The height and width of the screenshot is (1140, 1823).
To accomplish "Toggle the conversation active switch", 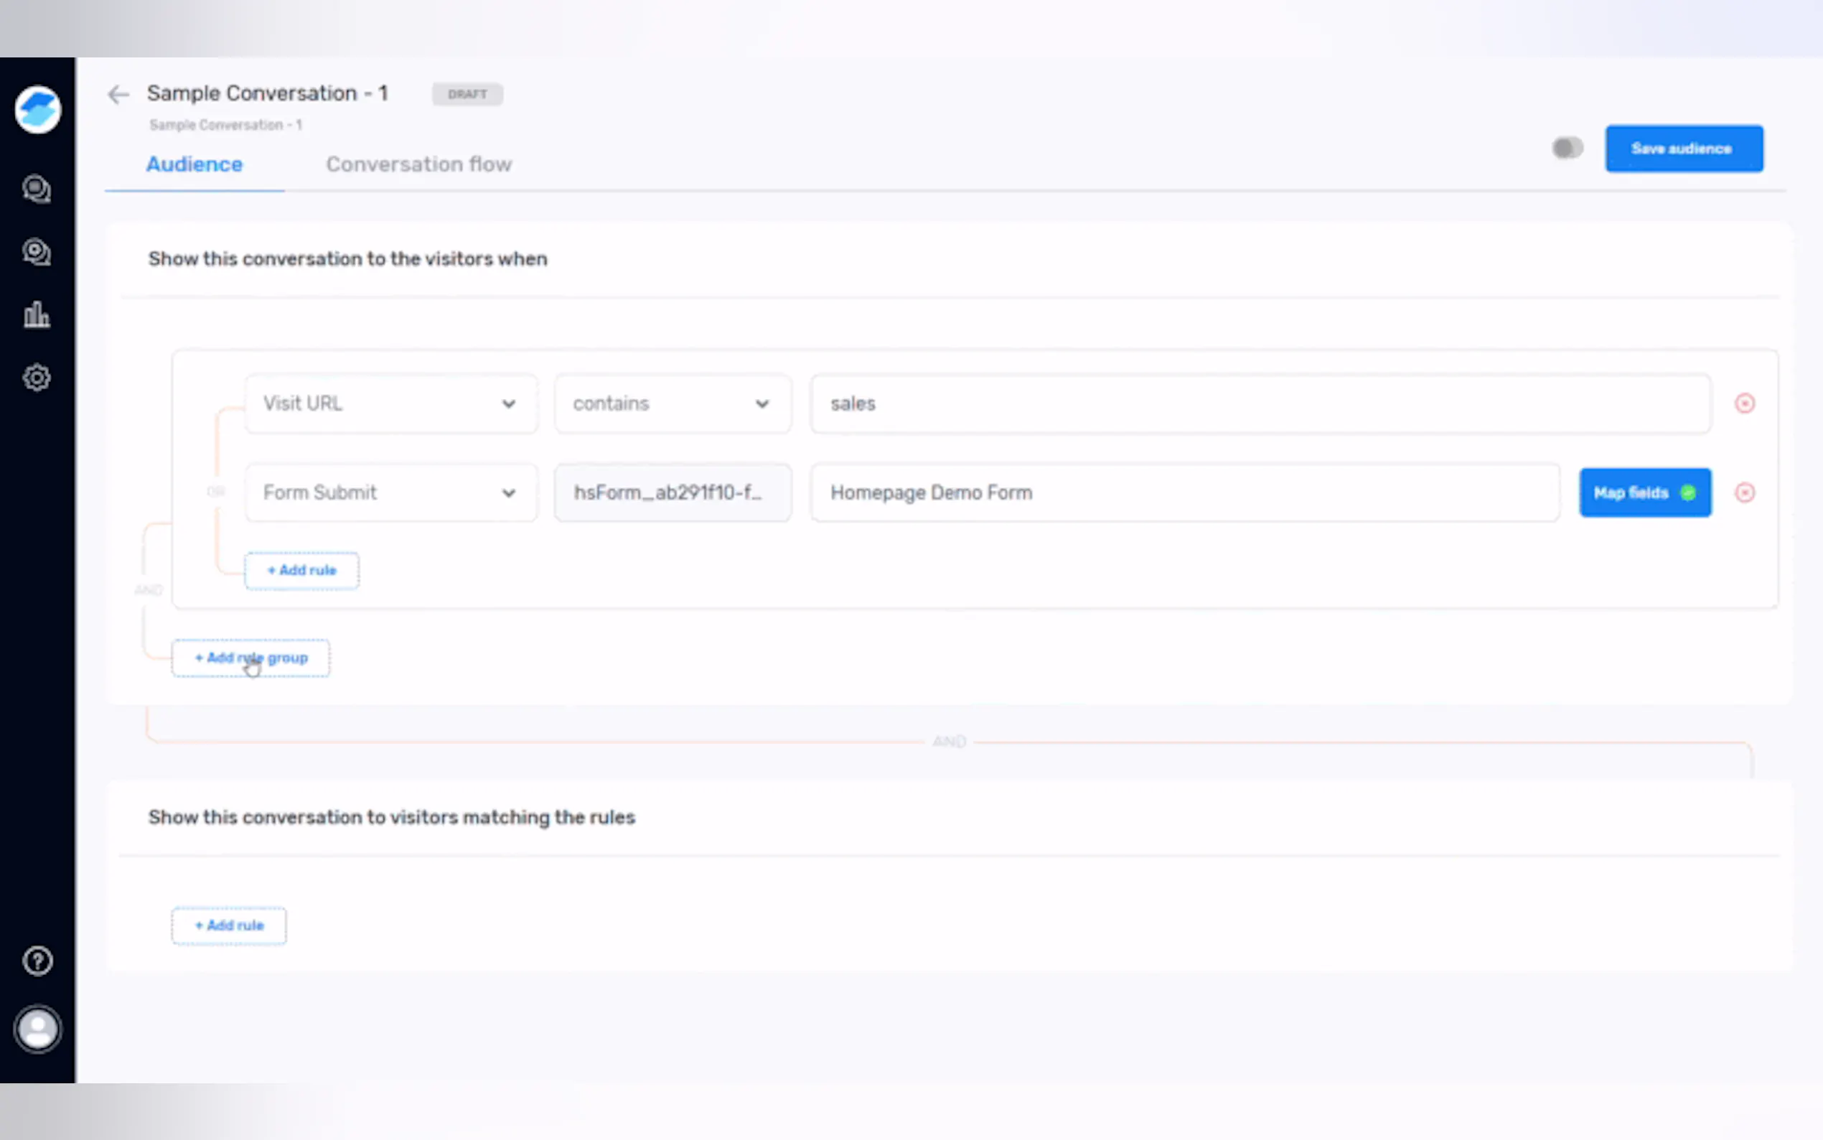I will (x=1567, y=148).
